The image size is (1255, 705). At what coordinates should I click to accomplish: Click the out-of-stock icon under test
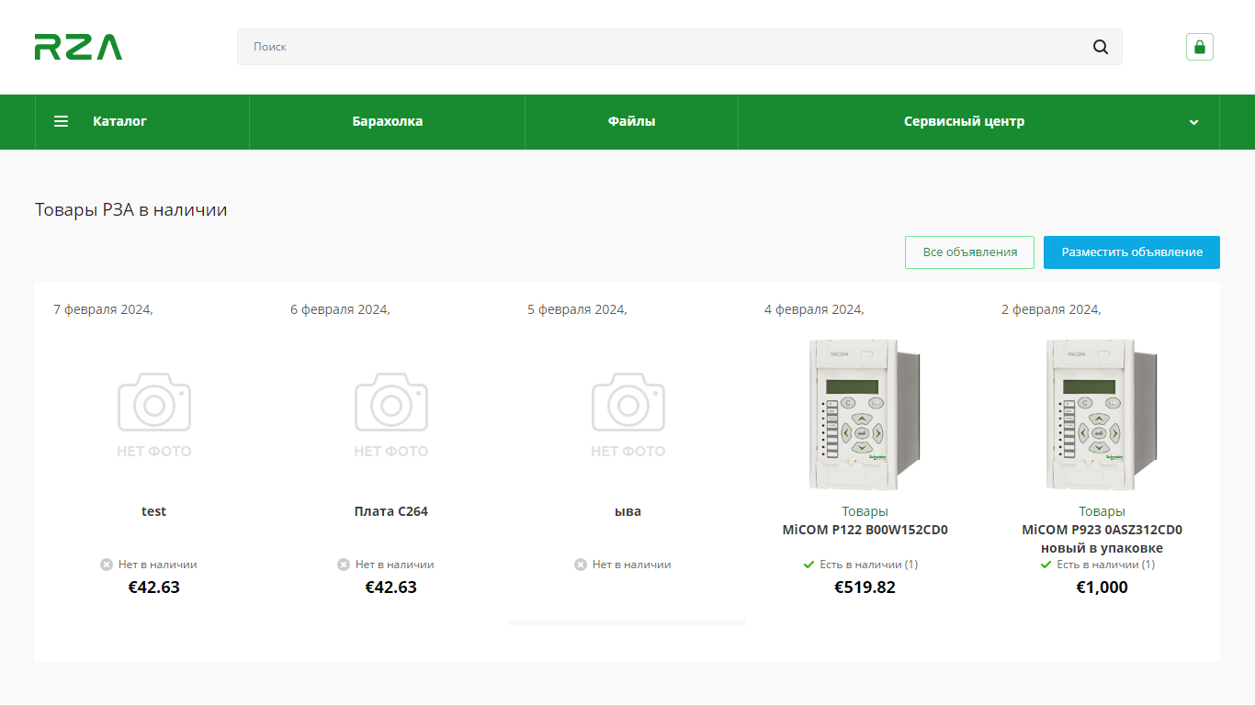click(x=107, y=565)
